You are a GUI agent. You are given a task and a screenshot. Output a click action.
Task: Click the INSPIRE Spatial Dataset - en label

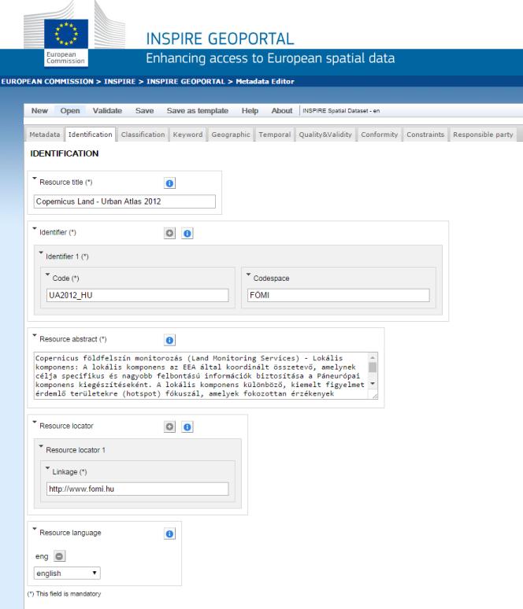(x=341, y=111)
